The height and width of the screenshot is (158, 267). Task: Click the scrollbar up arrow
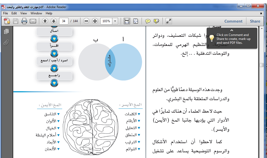click(x=262, y=28)
